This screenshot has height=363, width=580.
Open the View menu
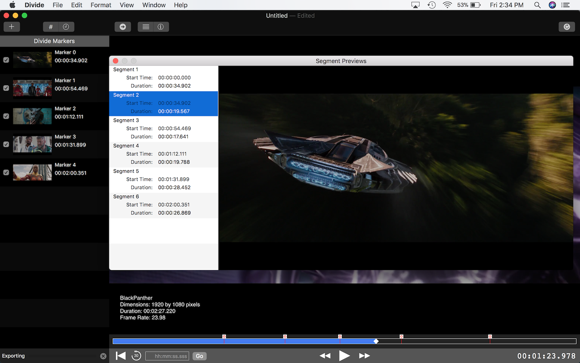pos(127,5)
